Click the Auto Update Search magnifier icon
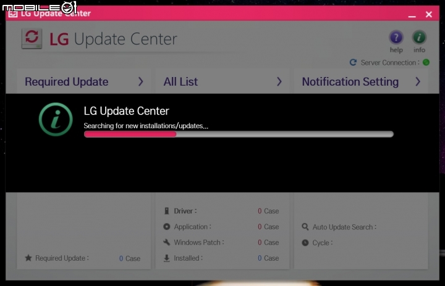The image size is (445, 286). tap(305, 227)
